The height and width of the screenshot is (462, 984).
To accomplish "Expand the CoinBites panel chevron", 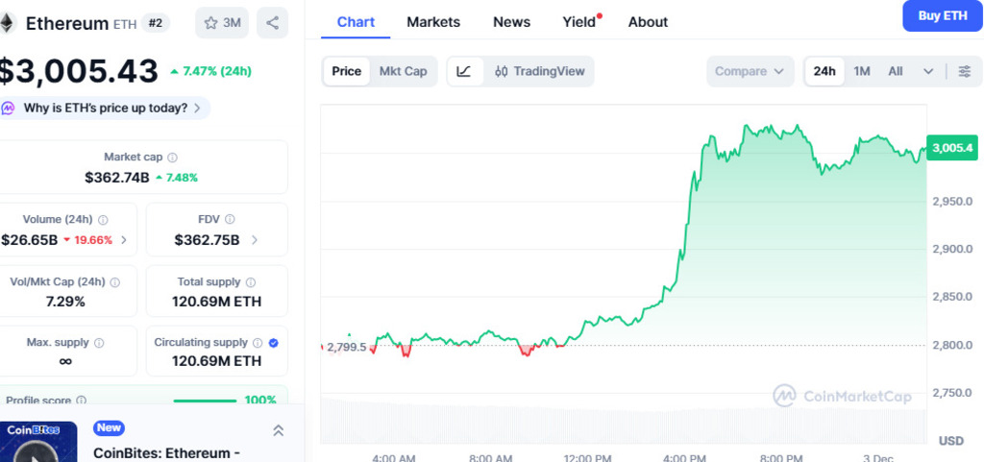I will 278,430.
